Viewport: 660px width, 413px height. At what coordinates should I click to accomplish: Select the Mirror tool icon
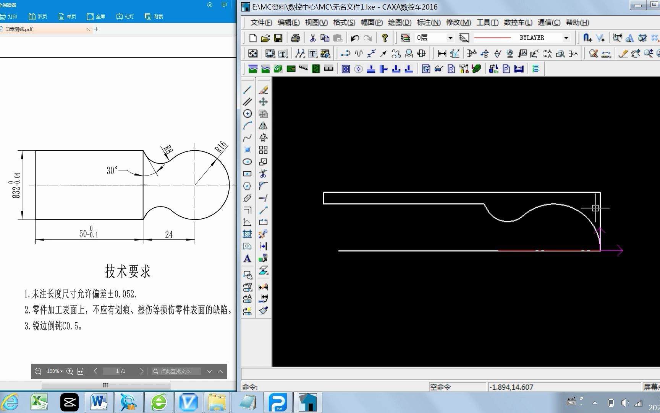(x=263, y=126)
